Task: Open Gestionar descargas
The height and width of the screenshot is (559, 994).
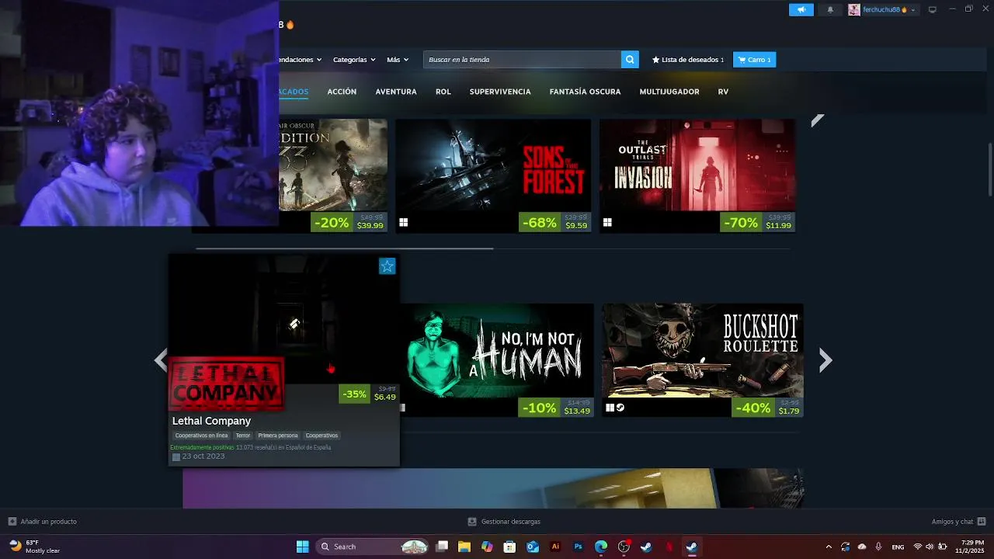Action: point(504,522)
